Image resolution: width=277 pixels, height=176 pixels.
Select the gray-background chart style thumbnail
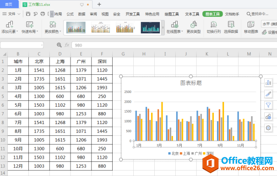click(76, 27)
